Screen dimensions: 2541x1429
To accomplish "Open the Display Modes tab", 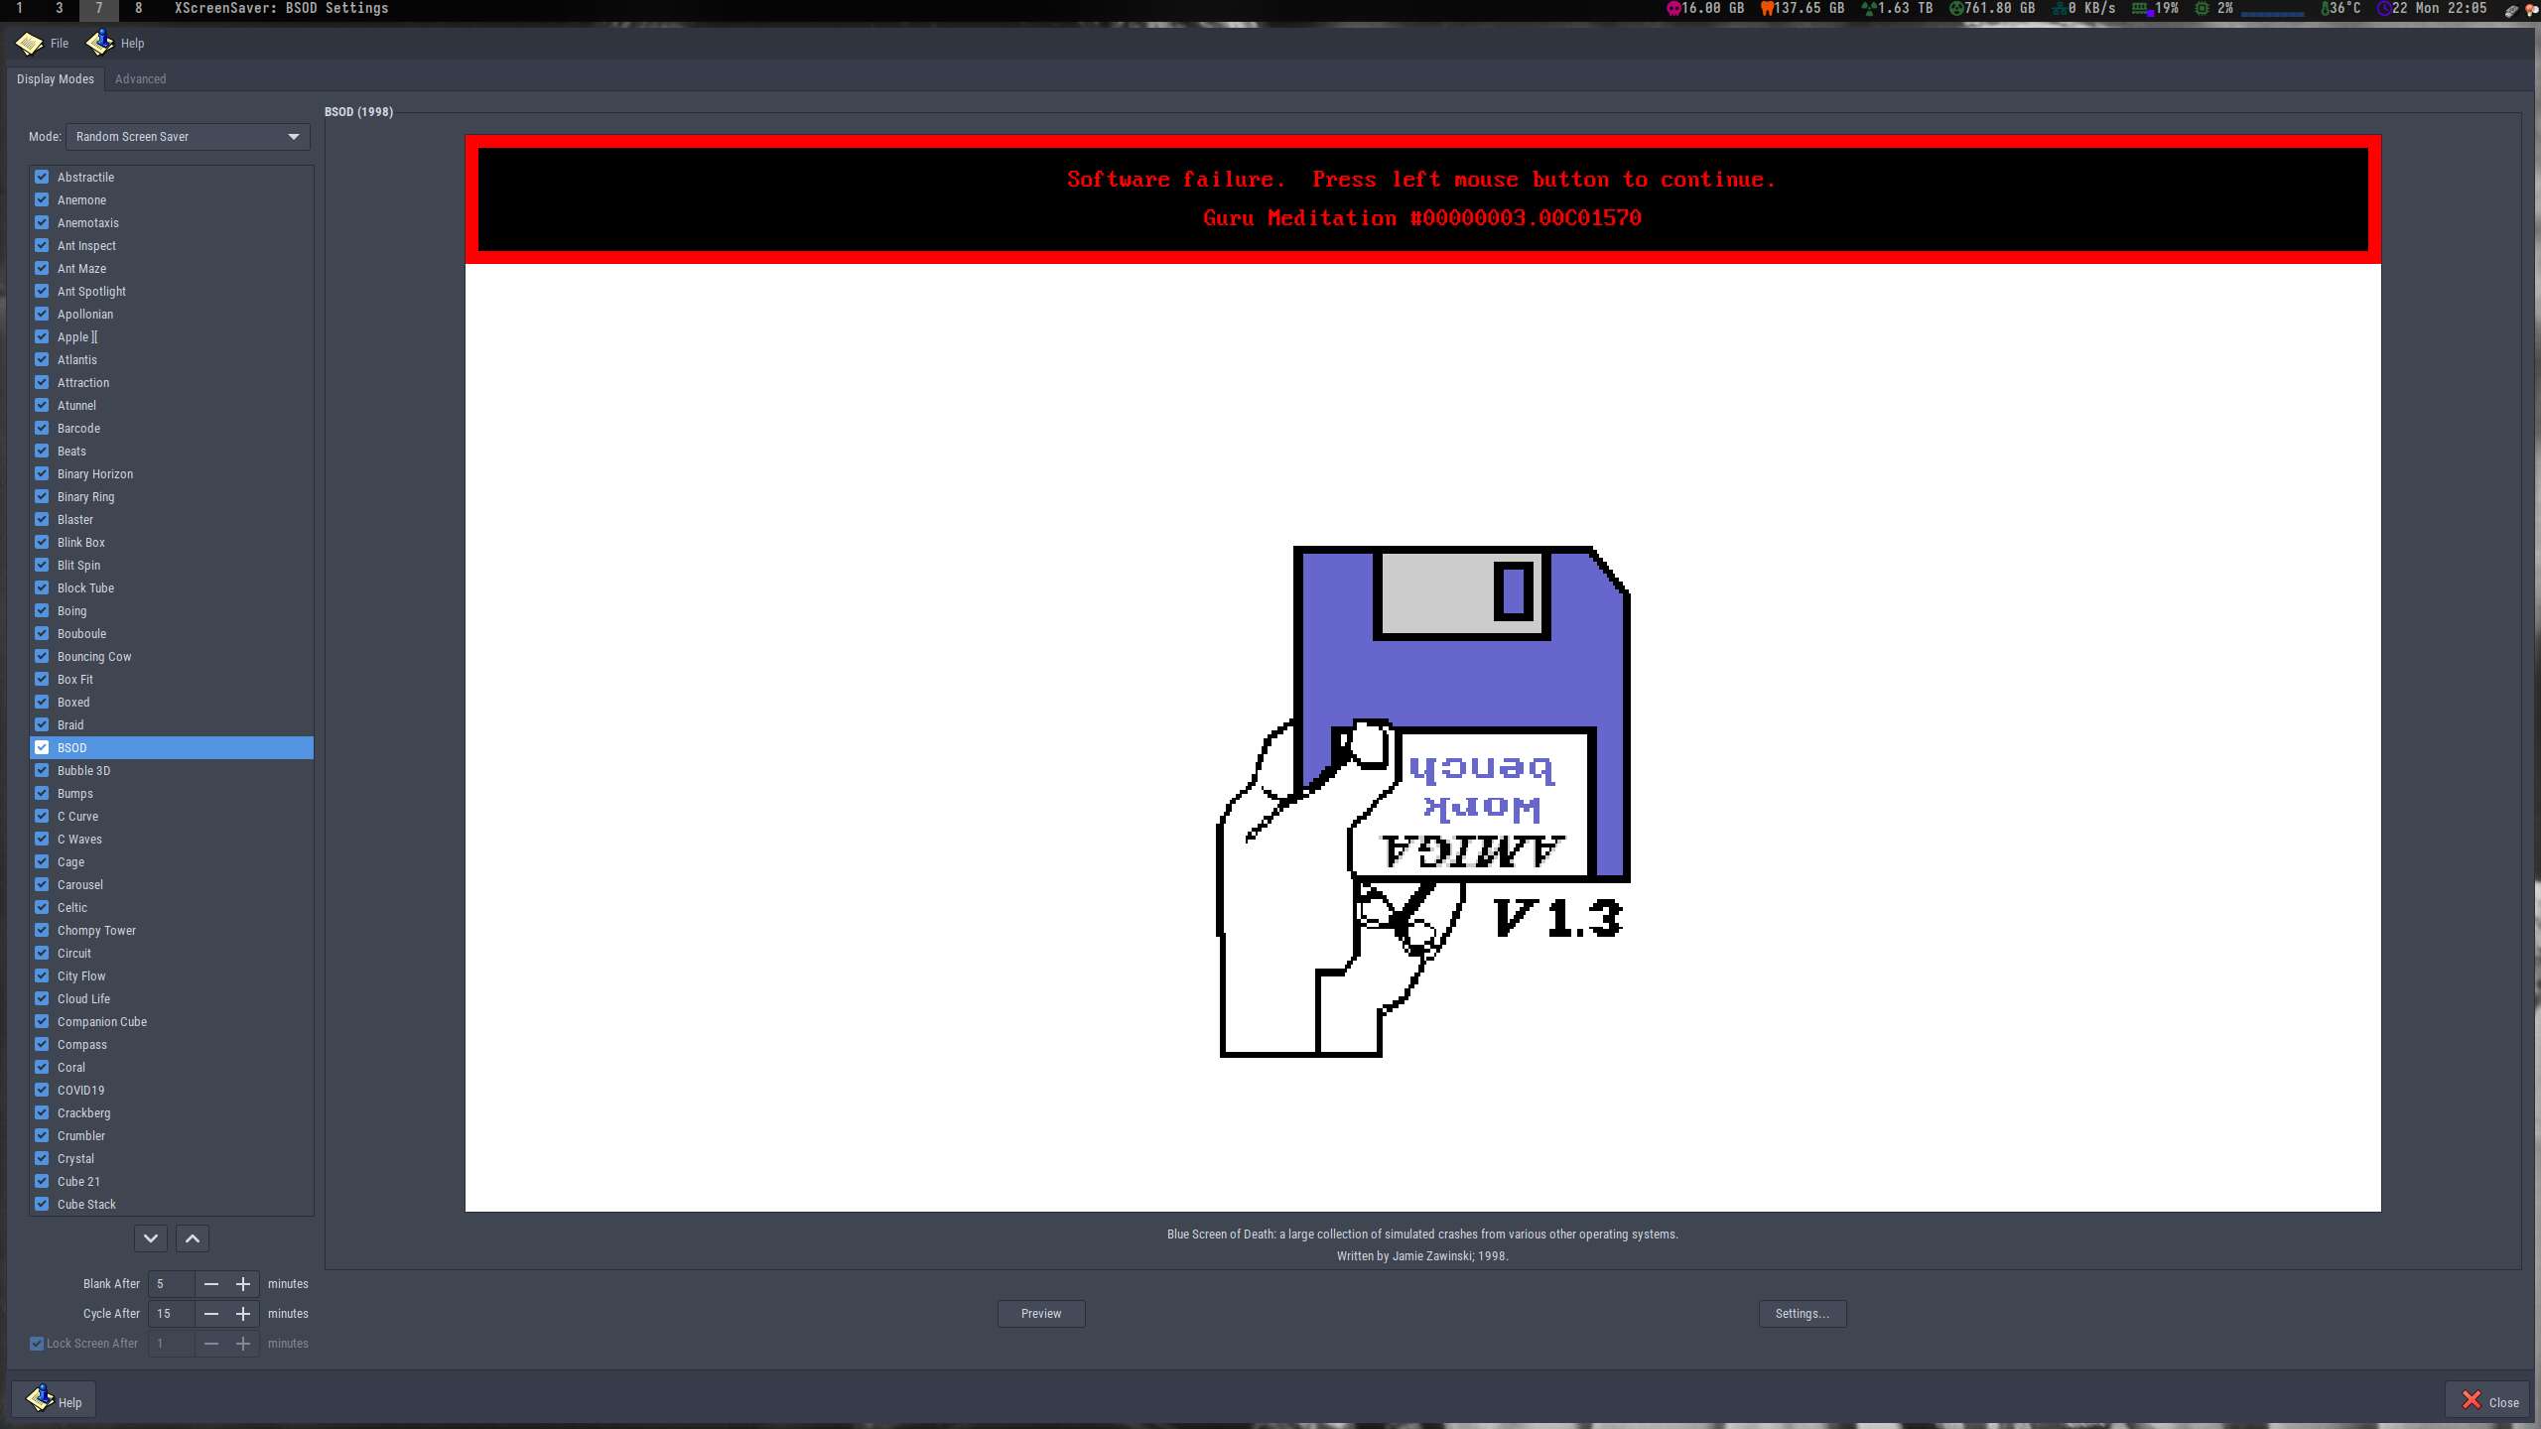I will (55, 79).
